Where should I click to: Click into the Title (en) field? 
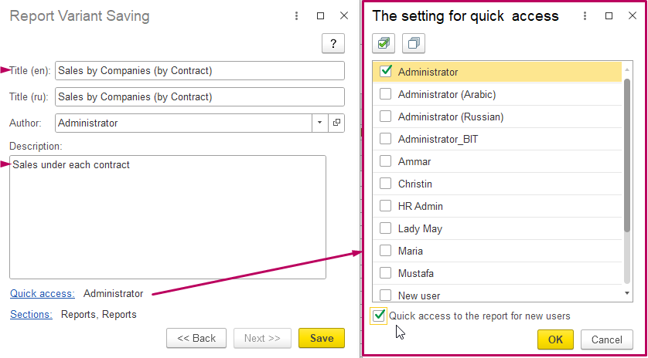200,71
